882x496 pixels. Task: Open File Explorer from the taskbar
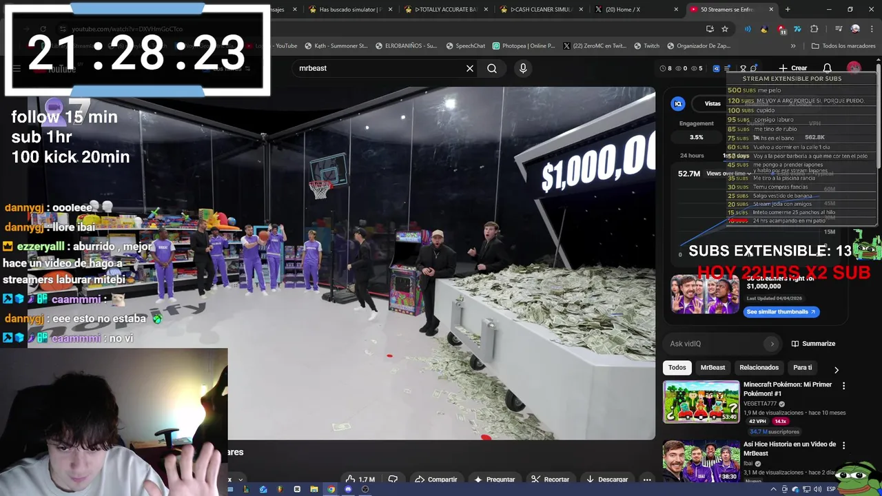point(314,489)
